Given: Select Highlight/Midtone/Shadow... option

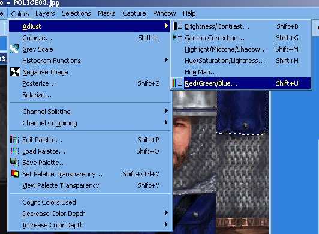Looking at the screenshot, I should [241, 49].
